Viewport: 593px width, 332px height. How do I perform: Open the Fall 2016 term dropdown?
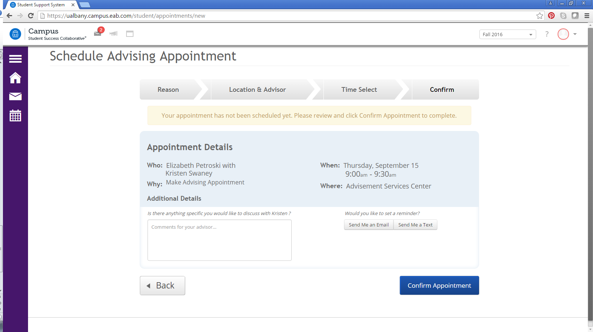(507, 34)
